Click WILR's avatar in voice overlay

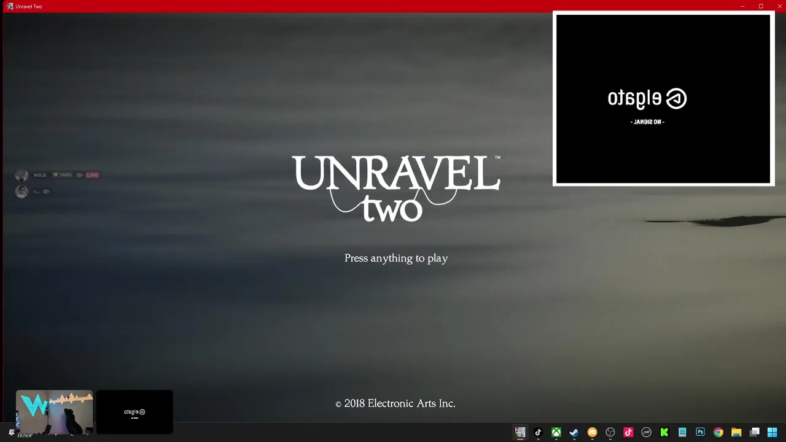(x=21, y=175)
